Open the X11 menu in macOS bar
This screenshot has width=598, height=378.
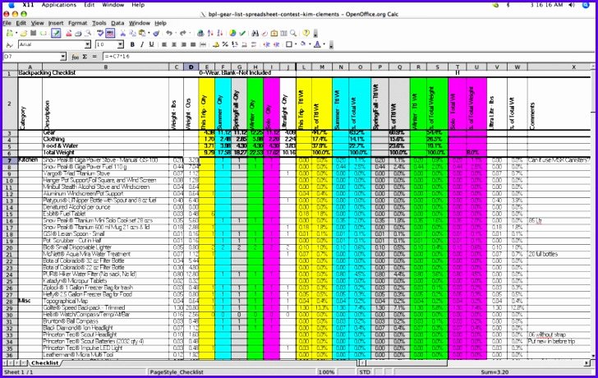pyautogui.click(x=28, y=5)
